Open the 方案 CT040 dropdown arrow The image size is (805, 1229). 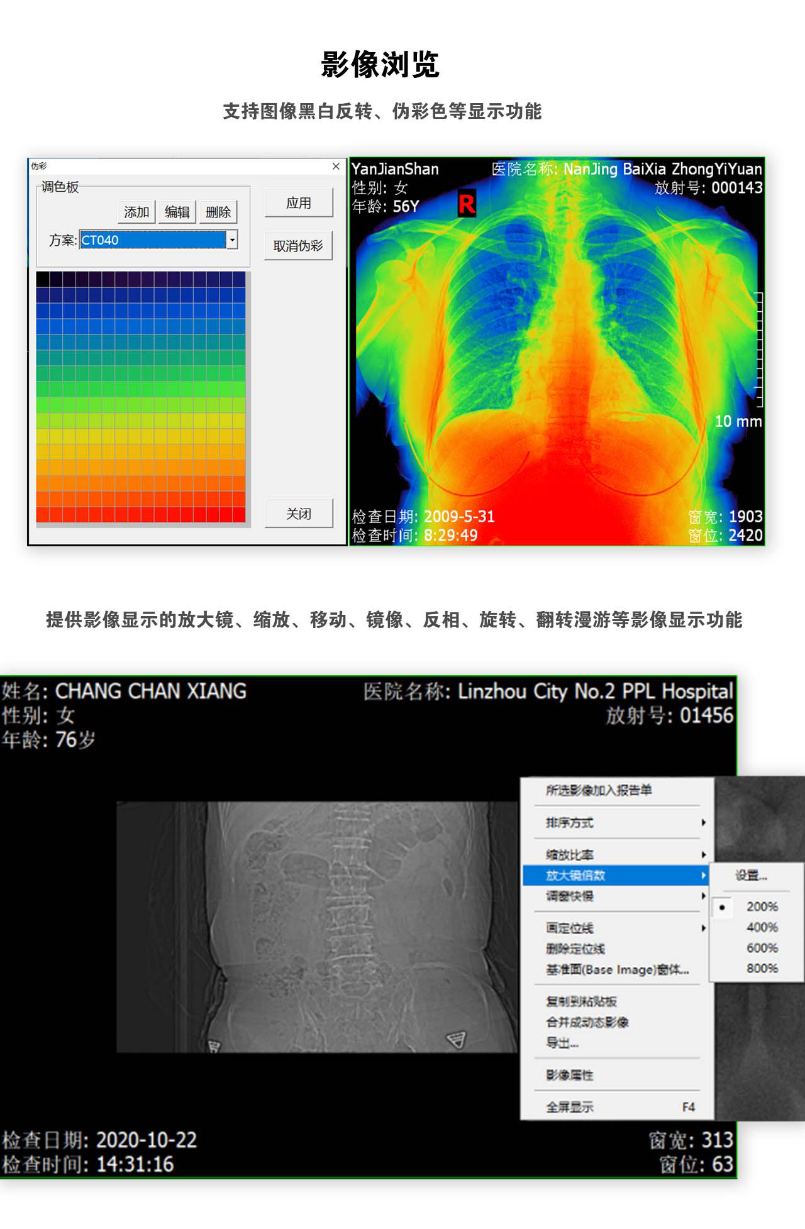(232, 240)
